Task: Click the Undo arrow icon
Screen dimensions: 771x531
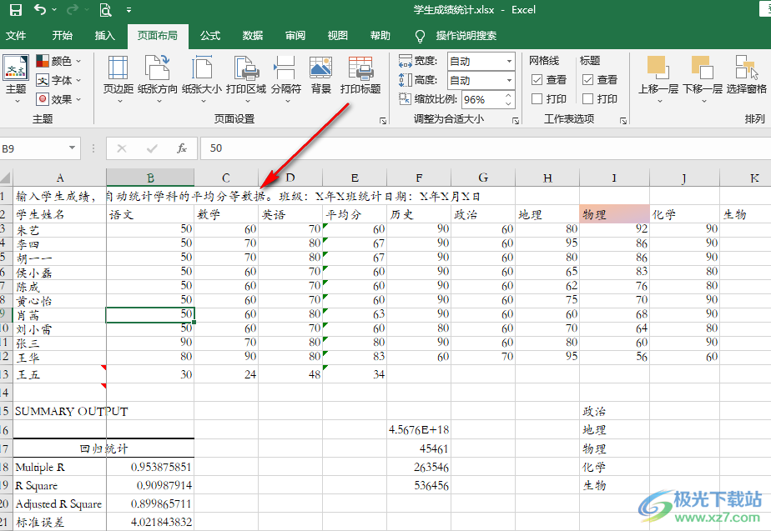Action: pyautogui.click(x=40, y=9)
